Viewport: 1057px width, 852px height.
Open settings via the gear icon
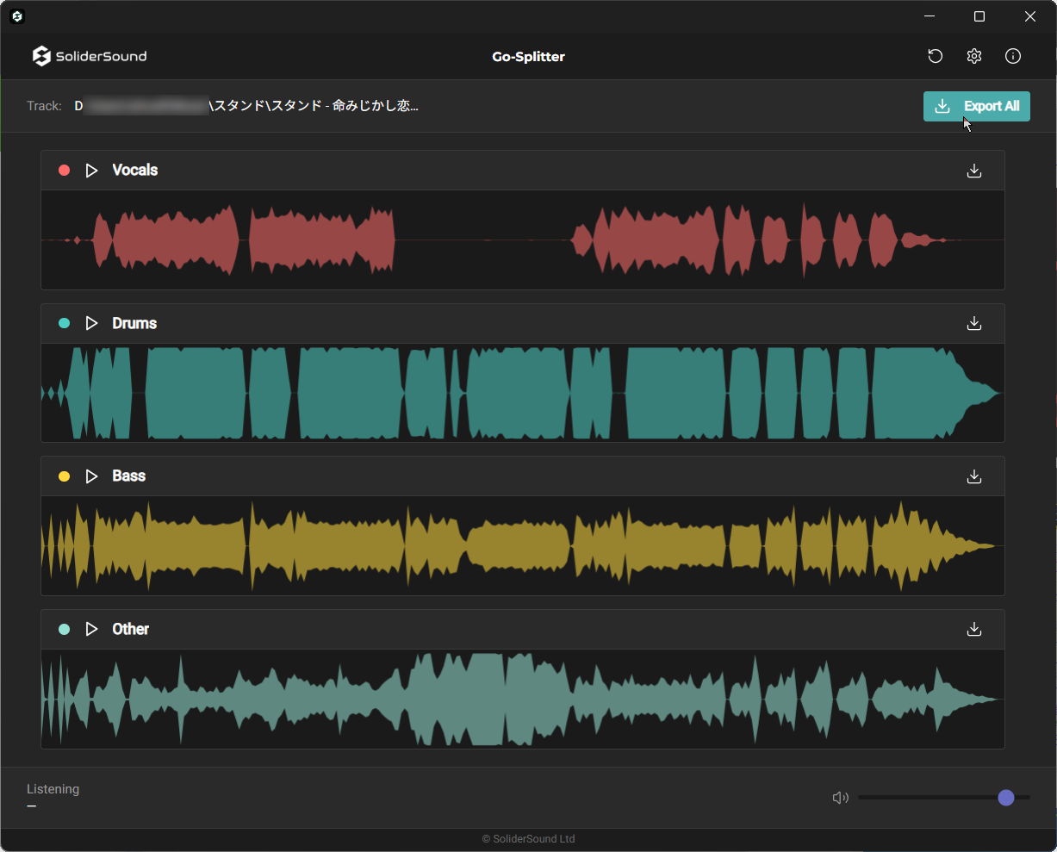click(973, 56)
